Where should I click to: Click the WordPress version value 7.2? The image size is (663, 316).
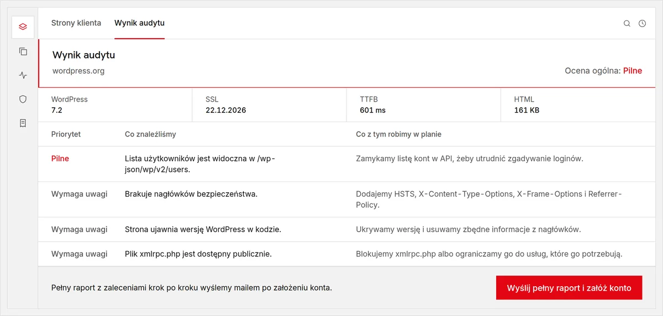tap(57, 110)
